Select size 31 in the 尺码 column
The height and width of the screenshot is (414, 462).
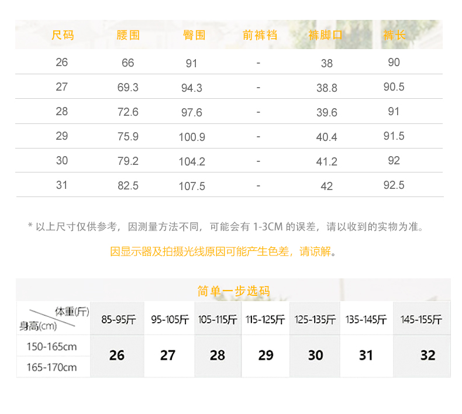tap(61, 185)
